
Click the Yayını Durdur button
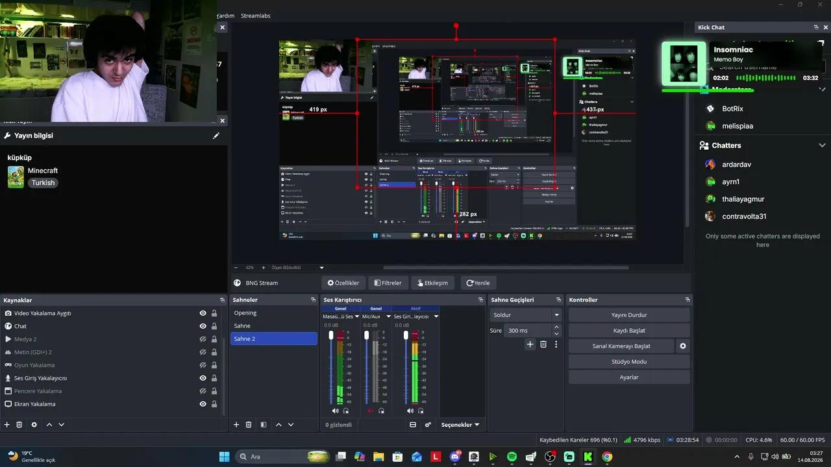tap(629, 315)
